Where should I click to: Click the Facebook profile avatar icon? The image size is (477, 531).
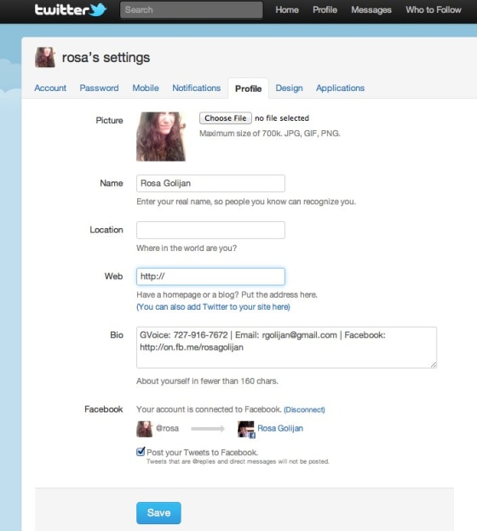pos(246,429)
